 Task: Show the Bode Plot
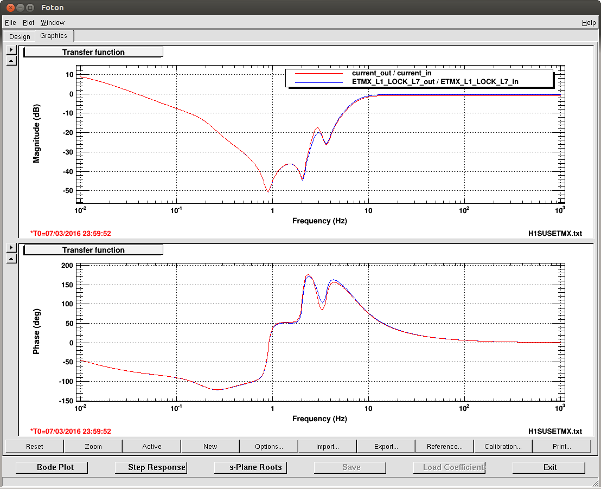52,467
